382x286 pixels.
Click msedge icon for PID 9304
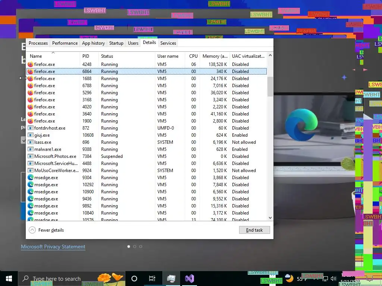pos(31,178)
